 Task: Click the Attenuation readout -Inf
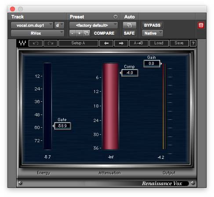[x=111, y=157]
